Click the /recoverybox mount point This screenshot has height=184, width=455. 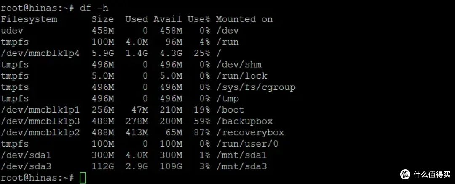point(250,132)
